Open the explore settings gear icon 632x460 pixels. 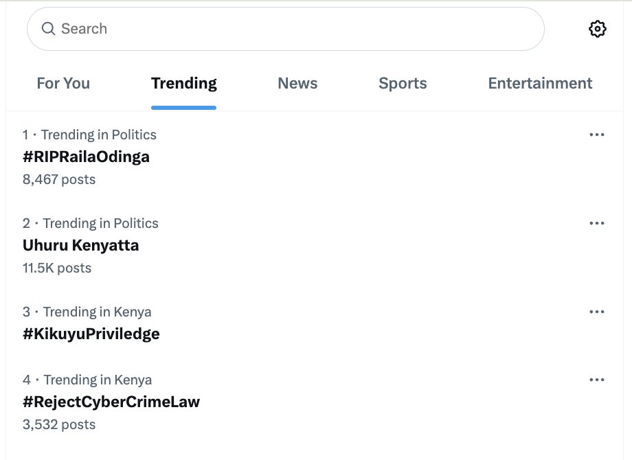pyautogui.click(x=597, y=29)
